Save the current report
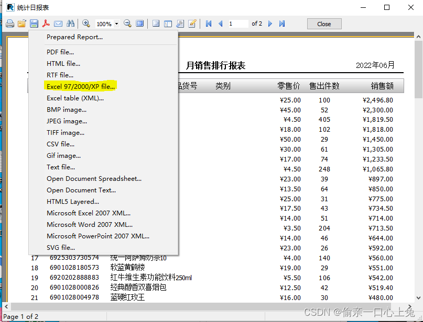The width and height of the screenshot is (423, 322). (34, 23)
